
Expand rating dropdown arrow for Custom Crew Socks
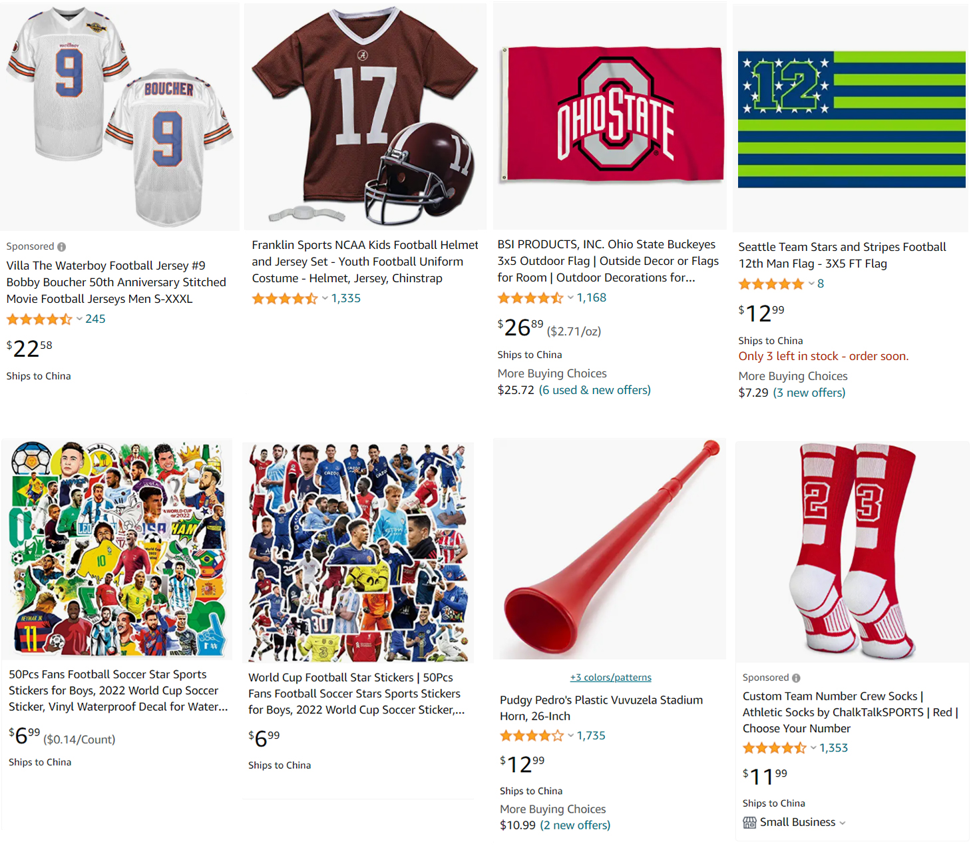coord(813,748)
